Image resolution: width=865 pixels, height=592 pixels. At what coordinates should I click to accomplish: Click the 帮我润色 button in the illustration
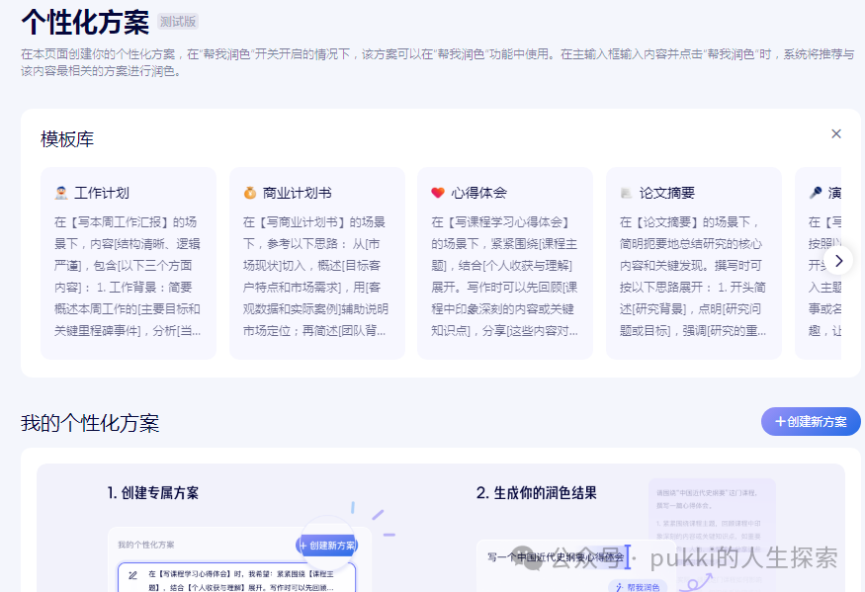(x=638, y=587)
